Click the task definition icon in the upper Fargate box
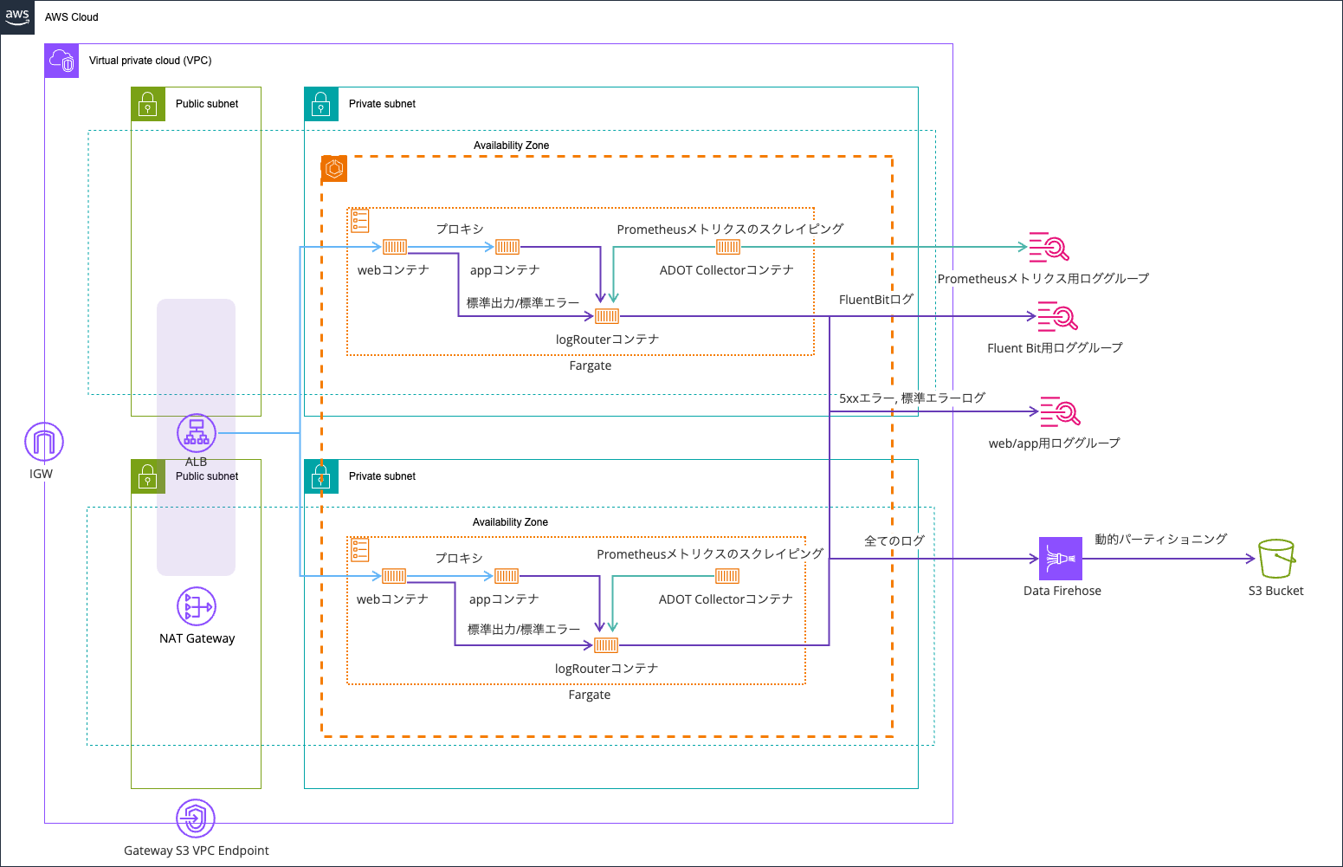The height and width of the screenshot is (867, 1343). tap(359, 220)
